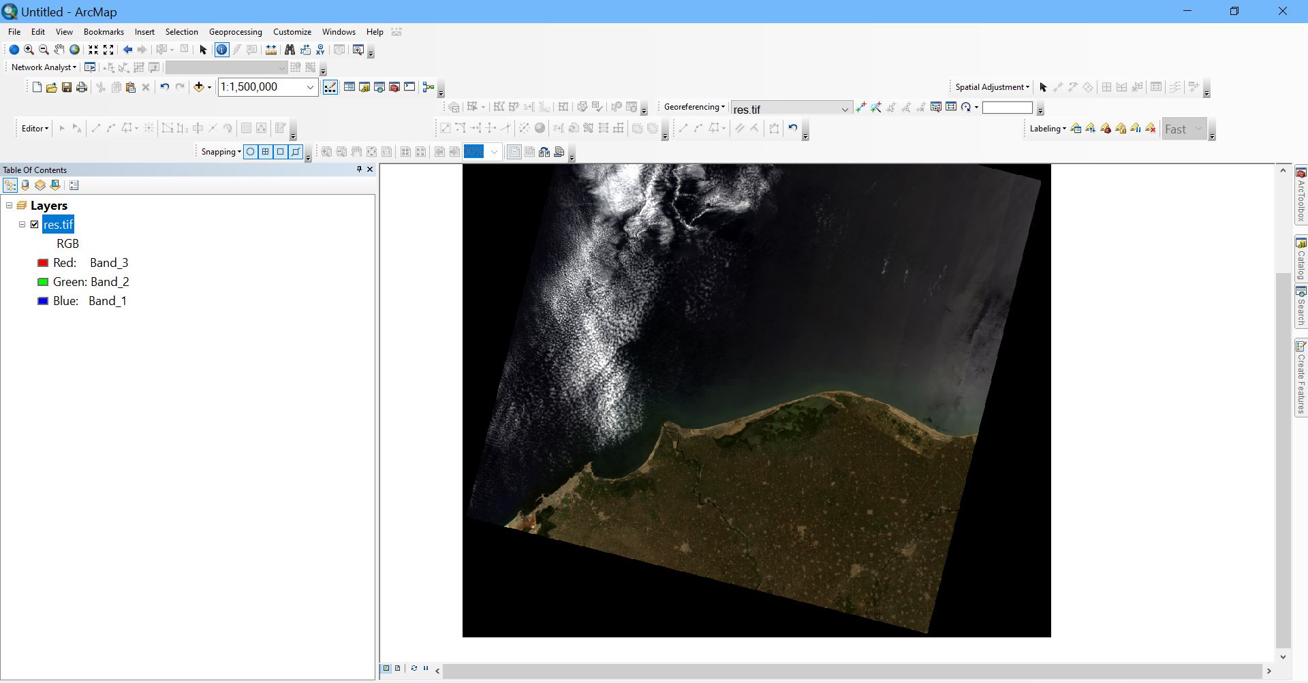Screen dimensions: 1308x683
Task: Open an existing map document
Action: click(x=52, y=87)
